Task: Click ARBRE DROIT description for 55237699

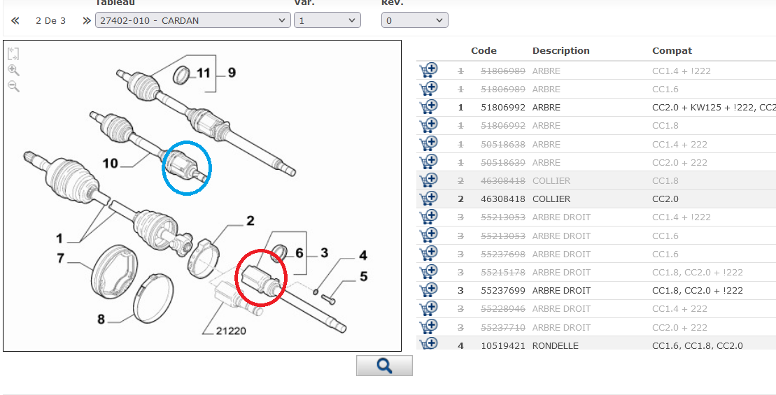Action: (561, 291)
